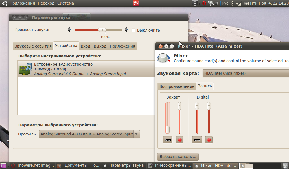This screenshot has height=169, width=289.
Task: Switch to the Звуковые события tab
Action: click(33, 46)
